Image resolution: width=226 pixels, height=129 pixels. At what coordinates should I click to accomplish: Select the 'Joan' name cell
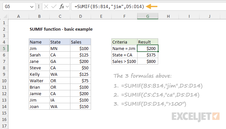point(39,106)
